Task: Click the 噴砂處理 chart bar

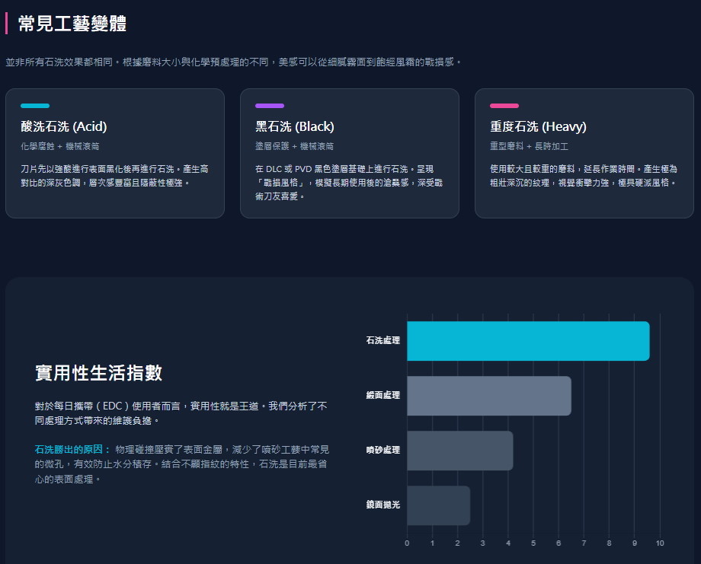Action: [x=459, y=451]
